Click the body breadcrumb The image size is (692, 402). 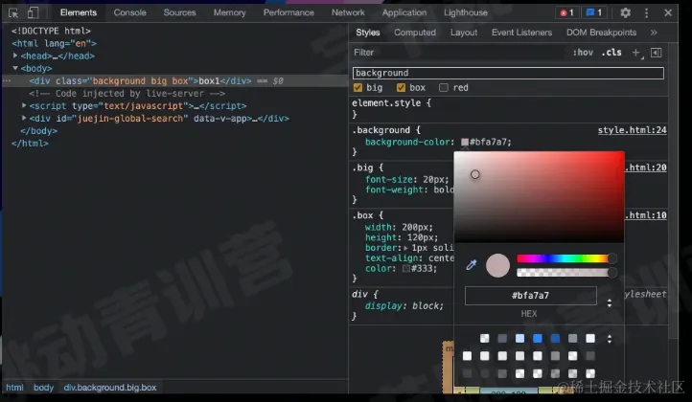43,388
